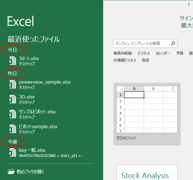Viewport: 193px width, 180px height.
Task: Select the ビジネス search suggestion
Action: click(x=144, y=53)
